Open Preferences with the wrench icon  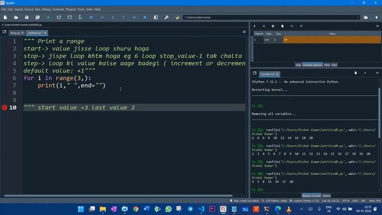click(167, 17)
